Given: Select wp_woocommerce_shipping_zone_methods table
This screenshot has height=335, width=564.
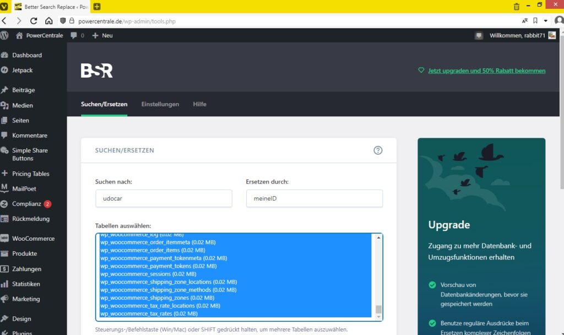Looking at the screenshot, I should pos(236,290).
